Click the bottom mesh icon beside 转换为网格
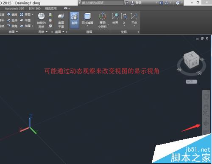 (x=50, y=26)
